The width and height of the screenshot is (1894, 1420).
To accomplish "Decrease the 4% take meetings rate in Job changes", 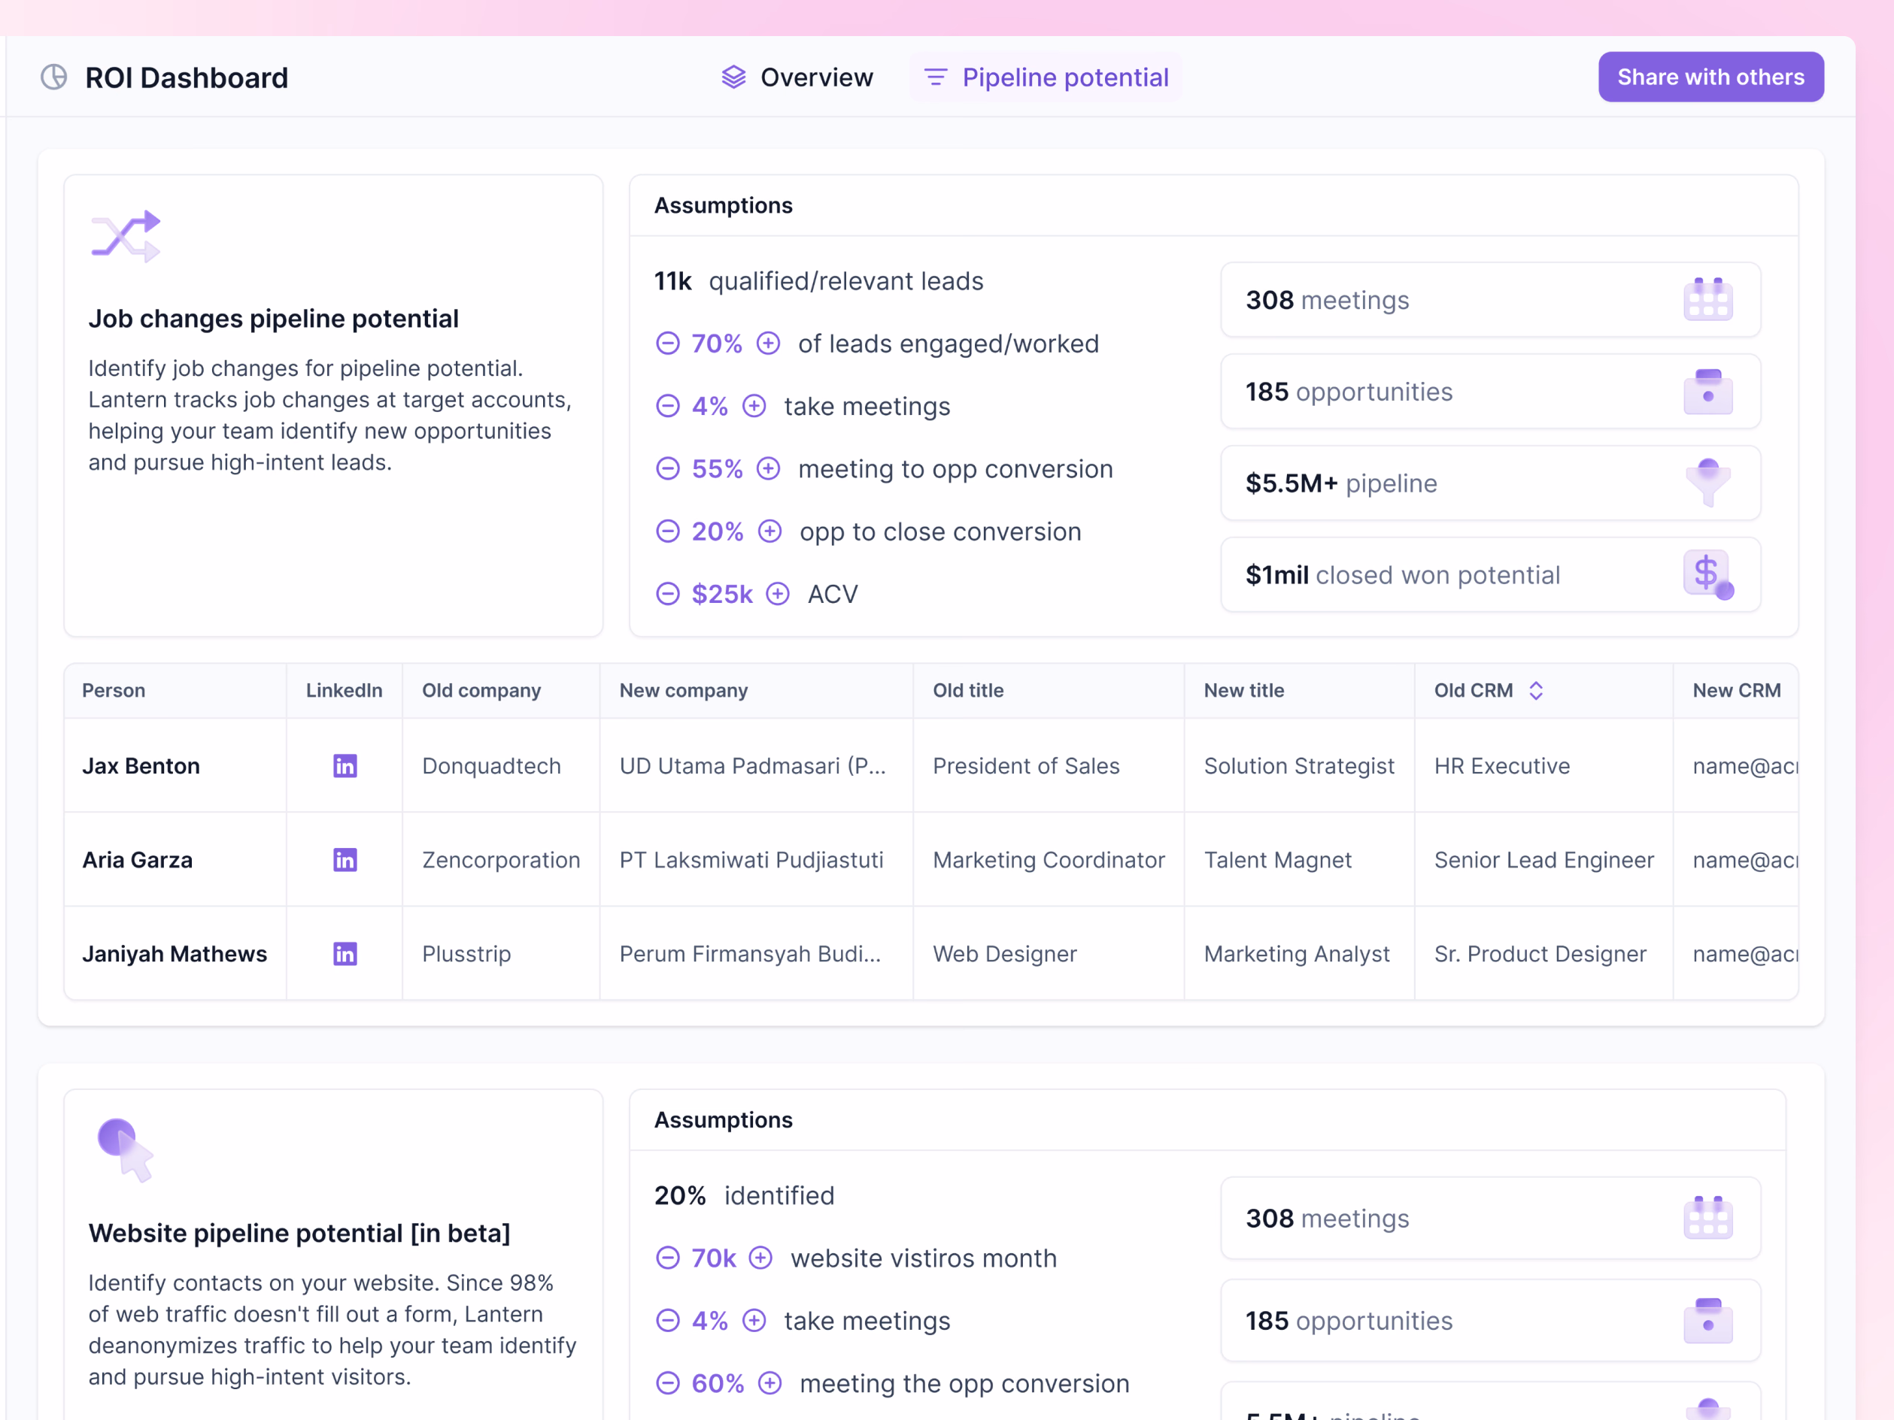I will (668, 406).
